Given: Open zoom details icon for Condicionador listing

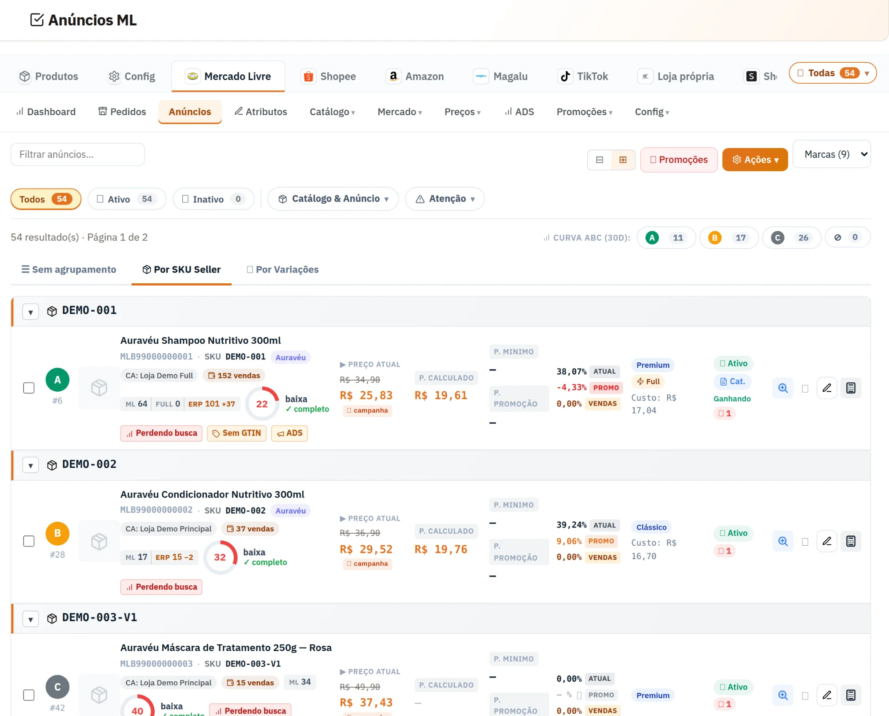Looking at the screenshot, I should [x=783, y=541].
